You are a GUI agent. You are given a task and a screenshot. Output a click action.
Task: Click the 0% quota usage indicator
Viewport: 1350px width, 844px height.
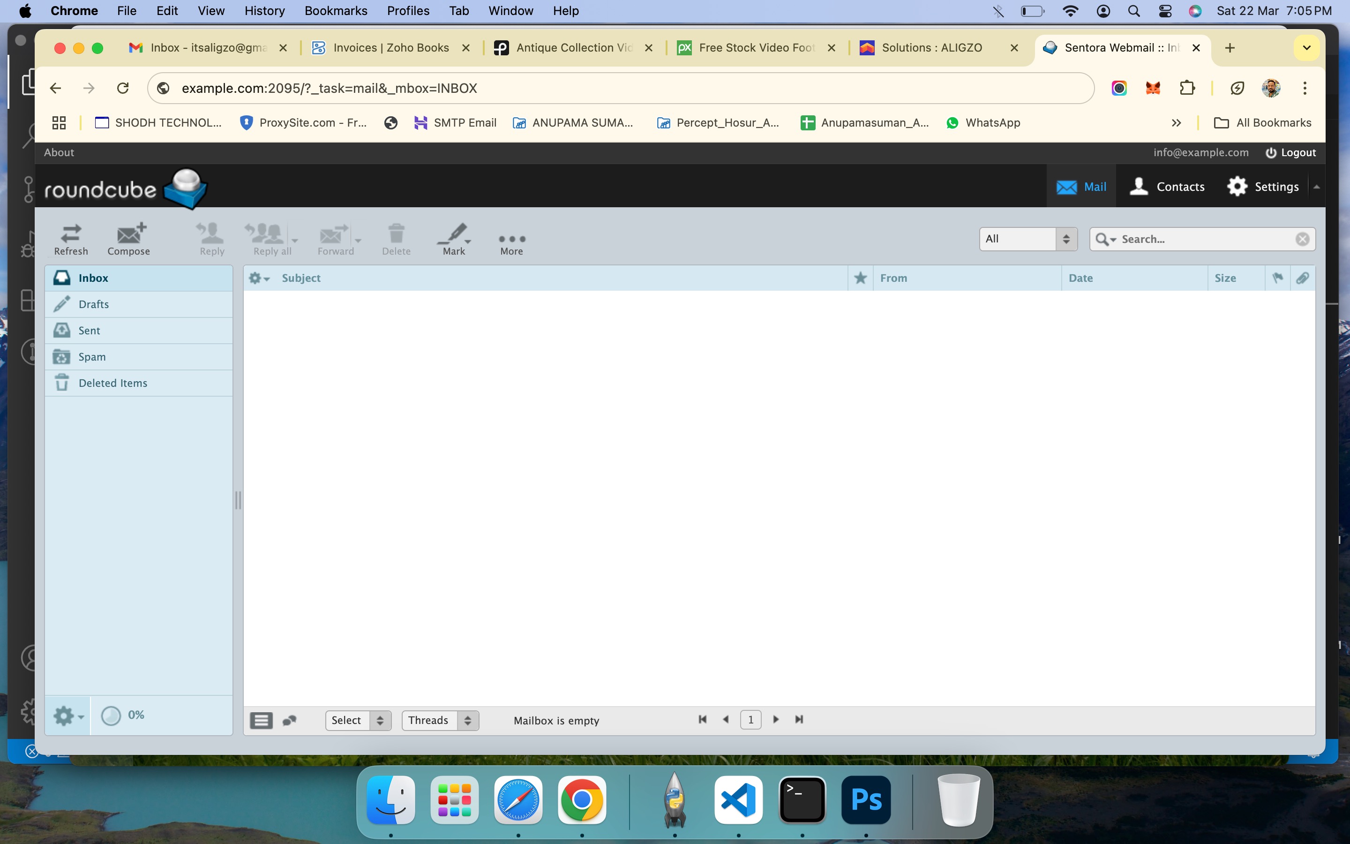coord(123,715)
